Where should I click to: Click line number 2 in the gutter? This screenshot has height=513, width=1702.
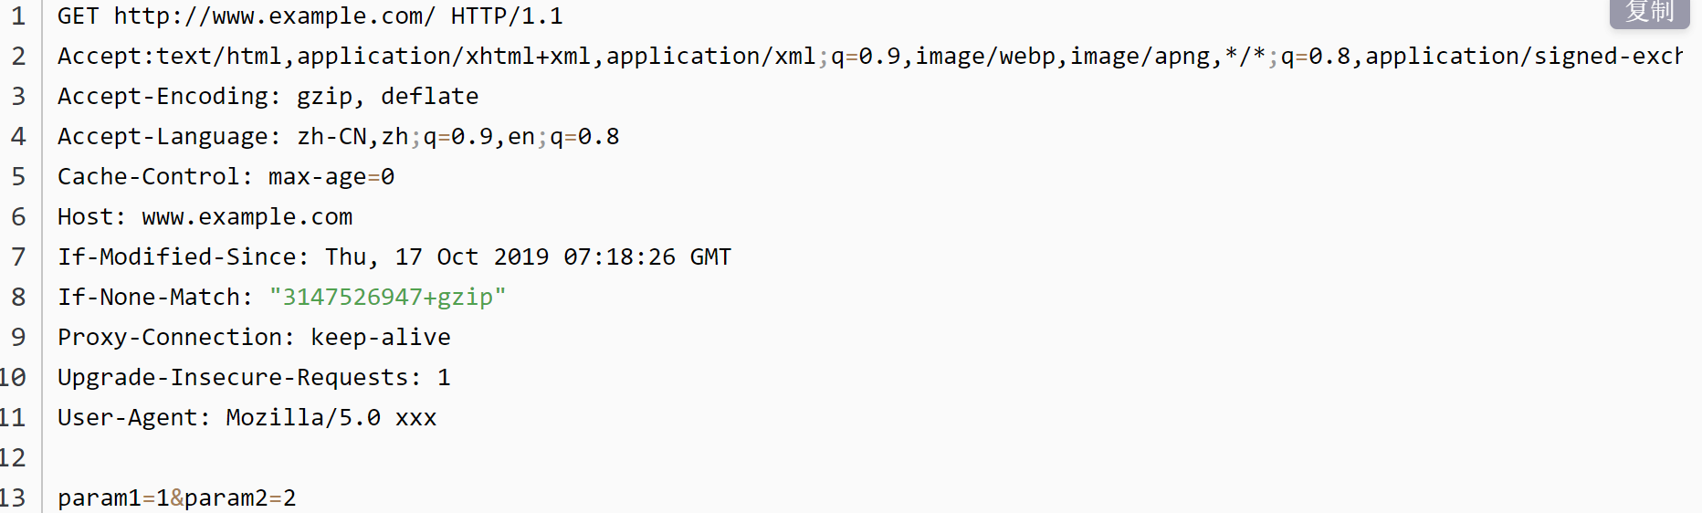(x=18, y=57)
